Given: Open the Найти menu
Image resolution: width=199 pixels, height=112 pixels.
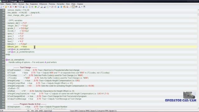Looking at the screenshot, I should (15, 4).
